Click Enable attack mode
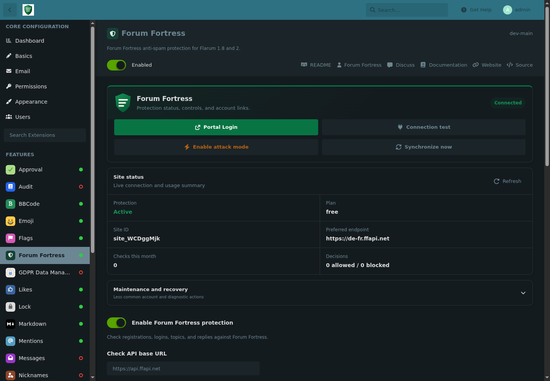Viewport: 550px width, 381px height. pos(216,147)
